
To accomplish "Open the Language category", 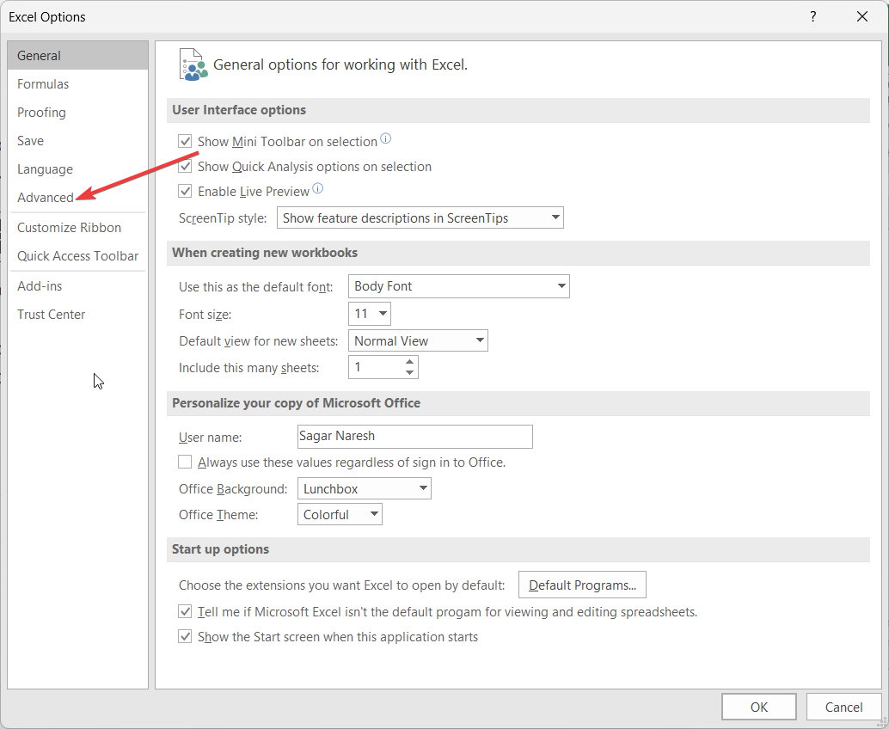I will [77, 169].
